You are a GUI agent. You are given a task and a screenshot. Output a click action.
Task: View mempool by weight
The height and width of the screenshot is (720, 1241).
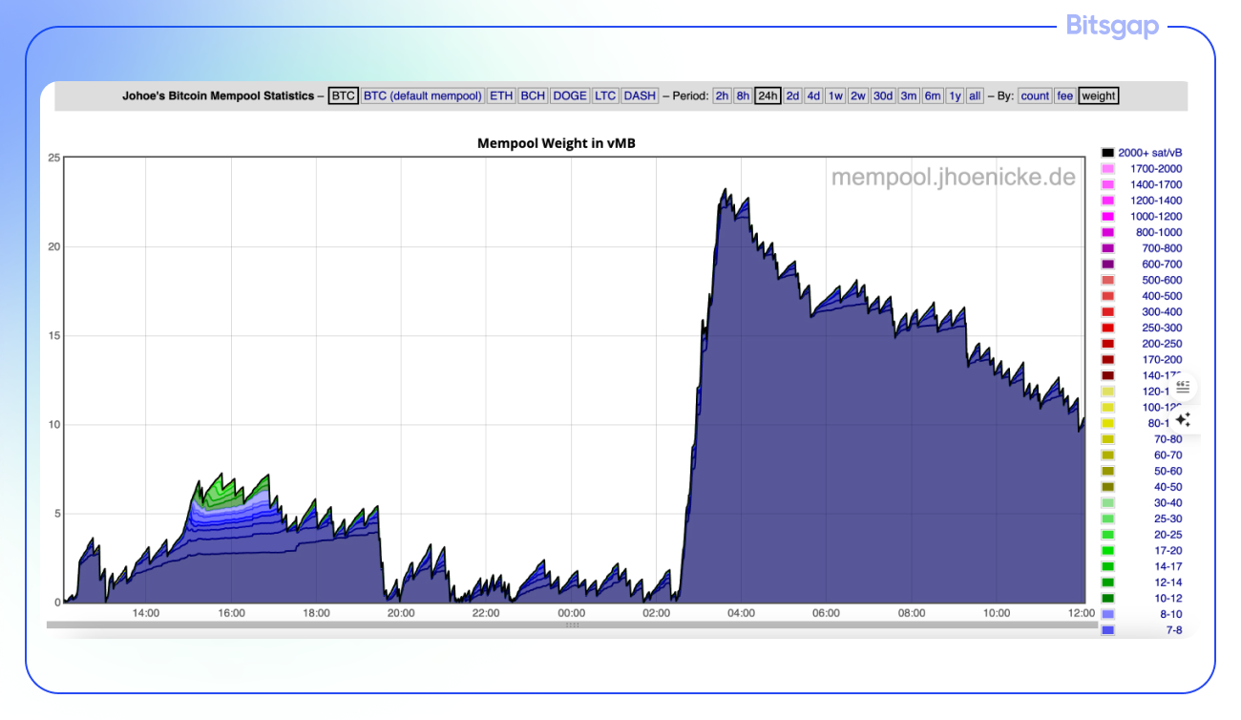[x=1099, y=95]
